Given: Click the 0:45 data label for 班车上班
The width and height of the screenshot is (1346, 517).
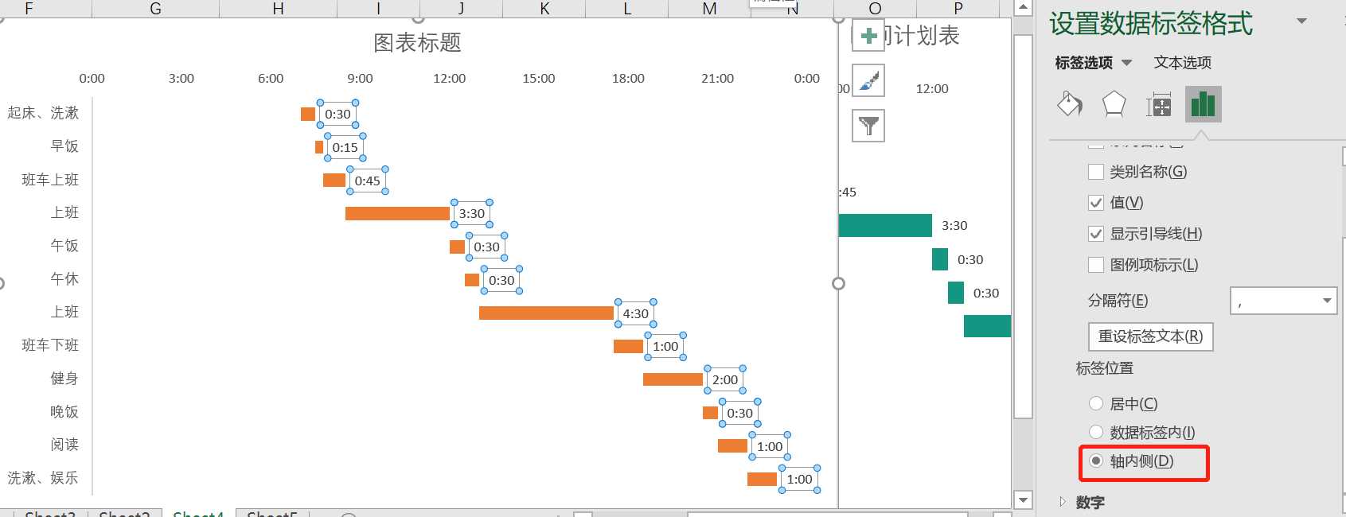Looking at the screenshot, I should click(368, 181).
